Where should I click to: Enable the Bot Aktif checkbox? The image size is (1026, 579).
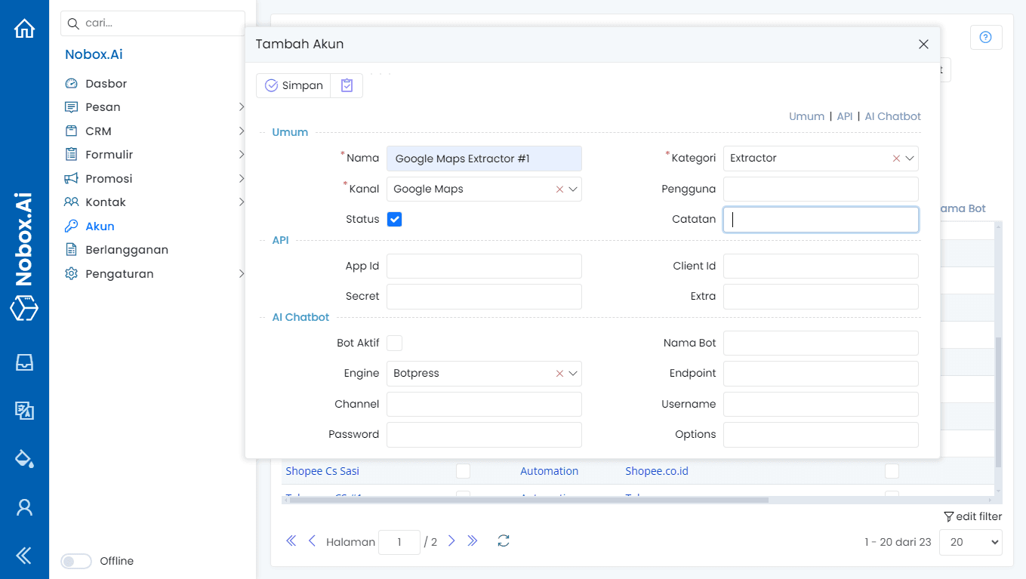coord(394,343)
